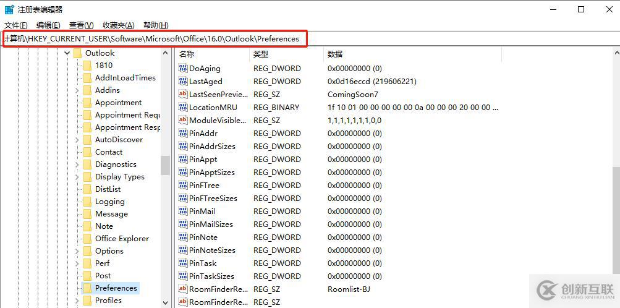Select the PinAddr value icon
The image size is (620, 308).
[183, 133]
